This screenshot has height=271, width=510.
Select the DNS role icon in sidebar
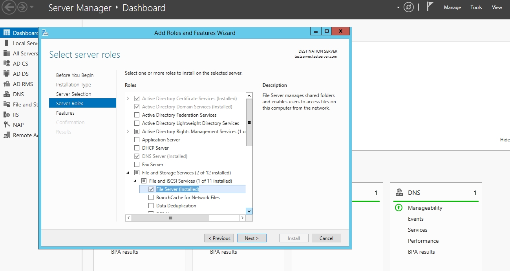[x=6, y=94]
